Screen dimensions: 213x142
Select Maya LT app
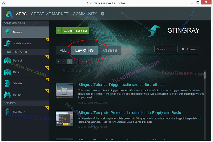[x=25, y=60]
